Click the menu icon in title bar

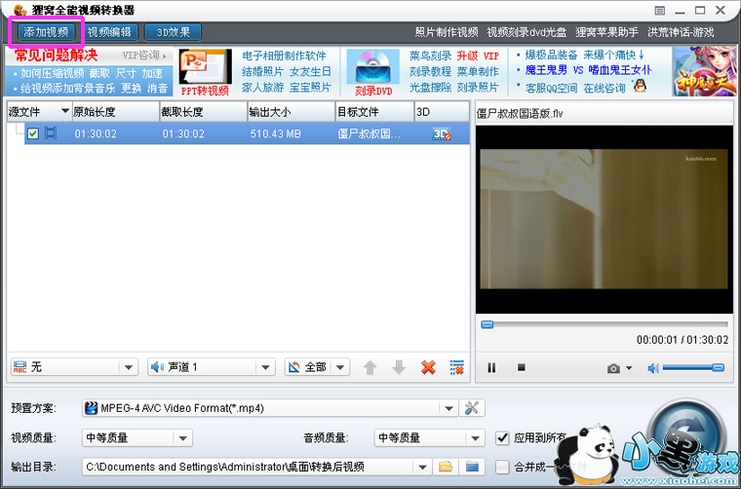tap(660, 11)
